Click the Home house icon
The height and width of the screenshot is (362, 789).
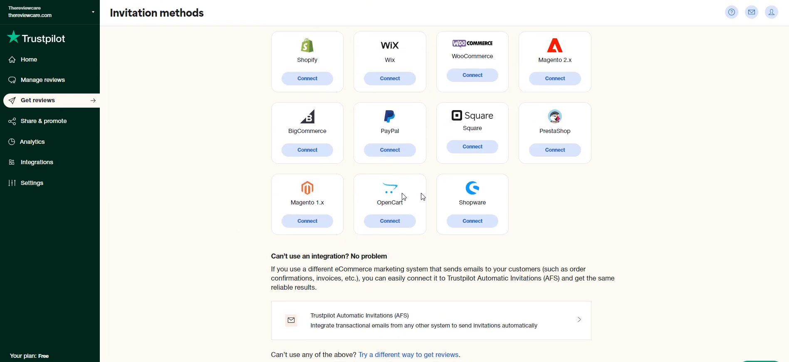pos(12,60)
